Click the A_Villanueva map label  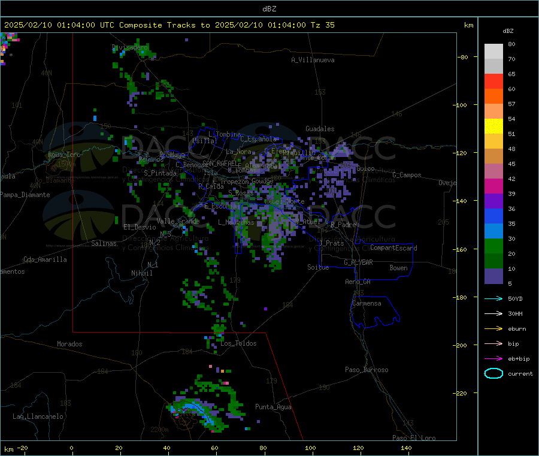pyautogui.click(x=313, y=60)
